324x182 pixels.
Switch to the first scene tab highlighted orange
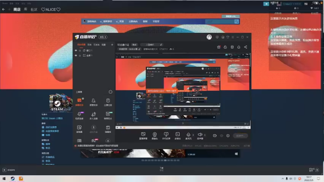point(81,45)
